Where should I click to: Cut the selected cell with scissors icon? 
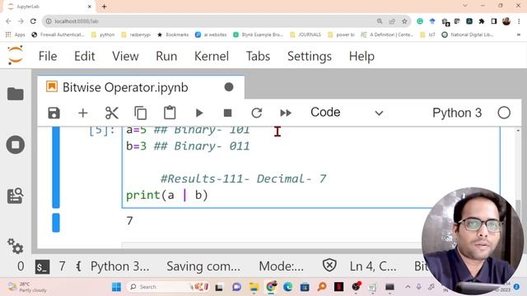pos(112,113)
